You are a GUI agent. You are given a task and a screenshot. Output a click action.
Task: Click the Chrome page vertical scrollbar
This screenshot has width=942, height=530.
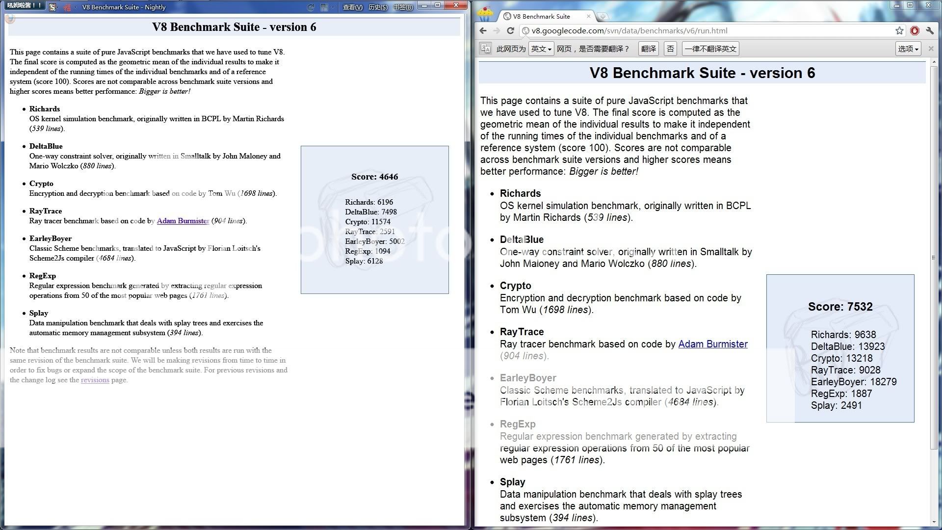933,258
